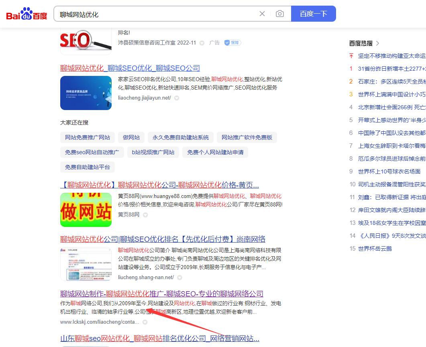Open result 聊城网站优化公司 尚南网络

(x=163, y=239)
